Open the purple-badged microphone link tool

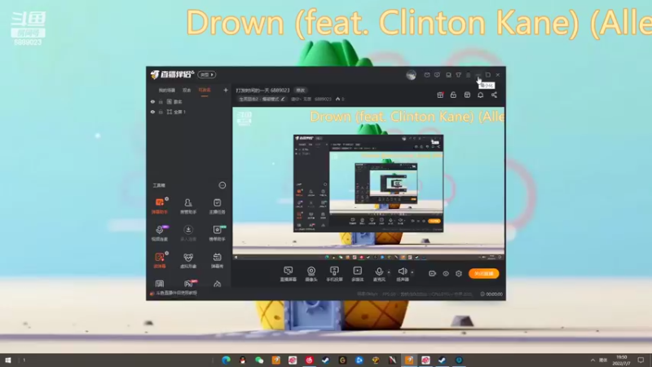(159, 233)
